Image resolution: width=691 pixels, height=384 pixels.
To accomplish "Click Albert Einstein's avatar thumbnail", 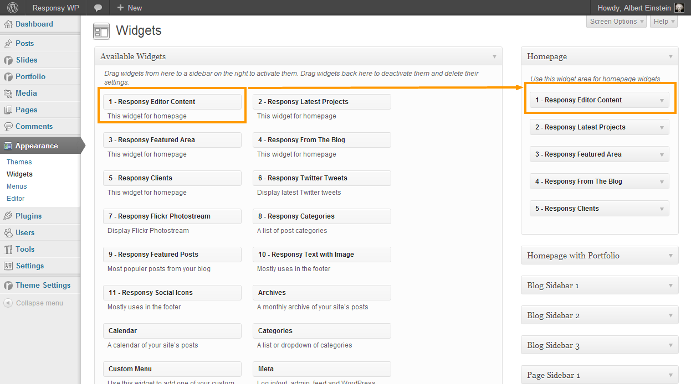I will [679, 8].
